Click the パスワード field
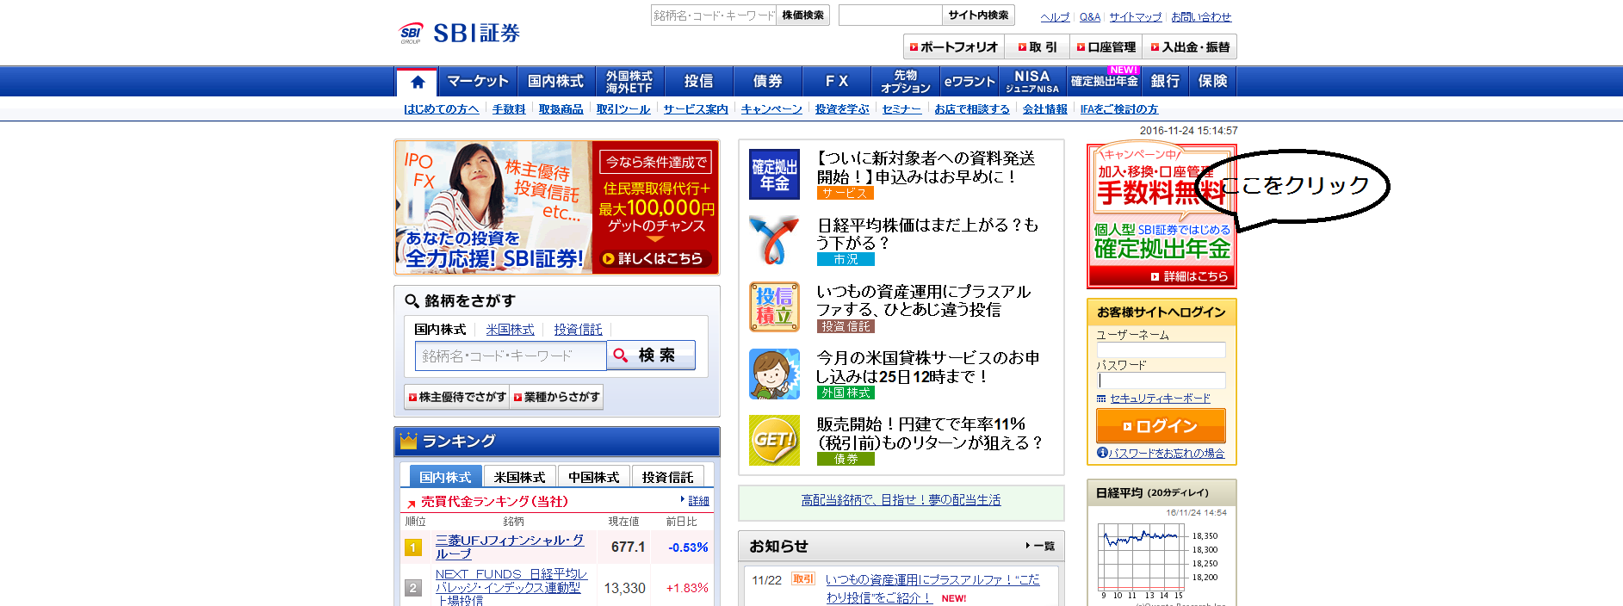 point(1161,380)
